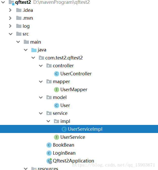This screenshot has height=170, width=158.
Task: Click the Qftest2Application runnable class icon
Action: (49, 161)
